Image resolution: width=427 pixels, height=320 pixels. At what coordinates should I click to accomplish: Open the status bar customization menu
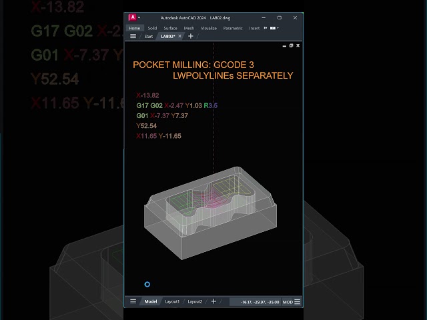point(298,302)
